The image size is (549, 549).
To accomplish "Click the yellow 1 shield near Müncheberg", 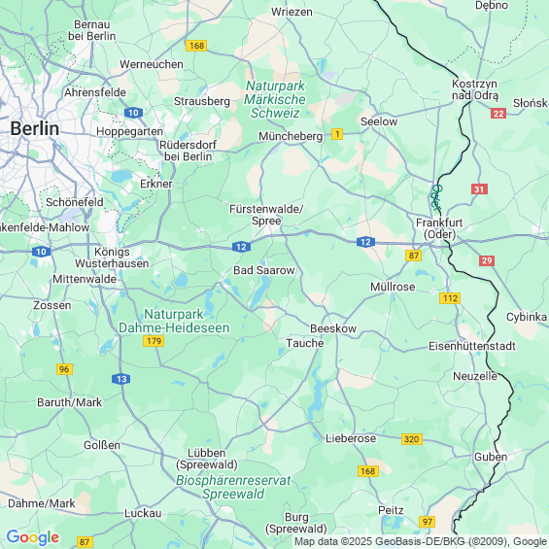I will [x=337, y=134].
